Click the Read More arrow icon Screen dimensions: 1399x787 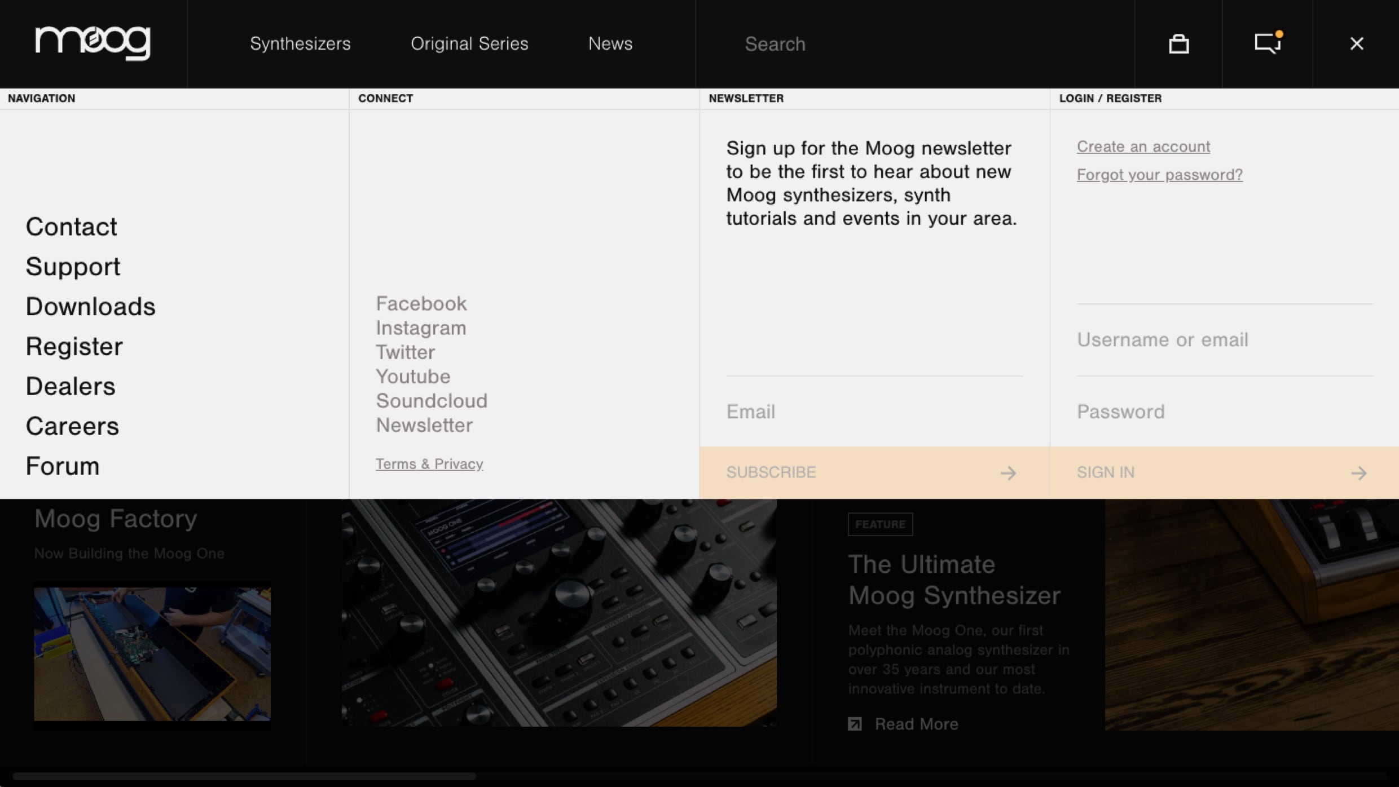(855, 723)
